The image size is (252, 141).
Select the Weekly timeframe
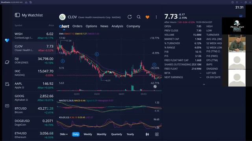click(88, 134)
